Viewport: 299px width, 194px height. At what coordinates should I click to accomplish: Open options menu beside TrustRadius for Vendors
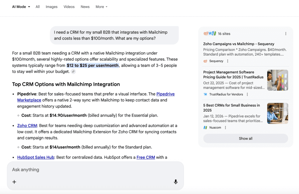click(x=247, y=94)
